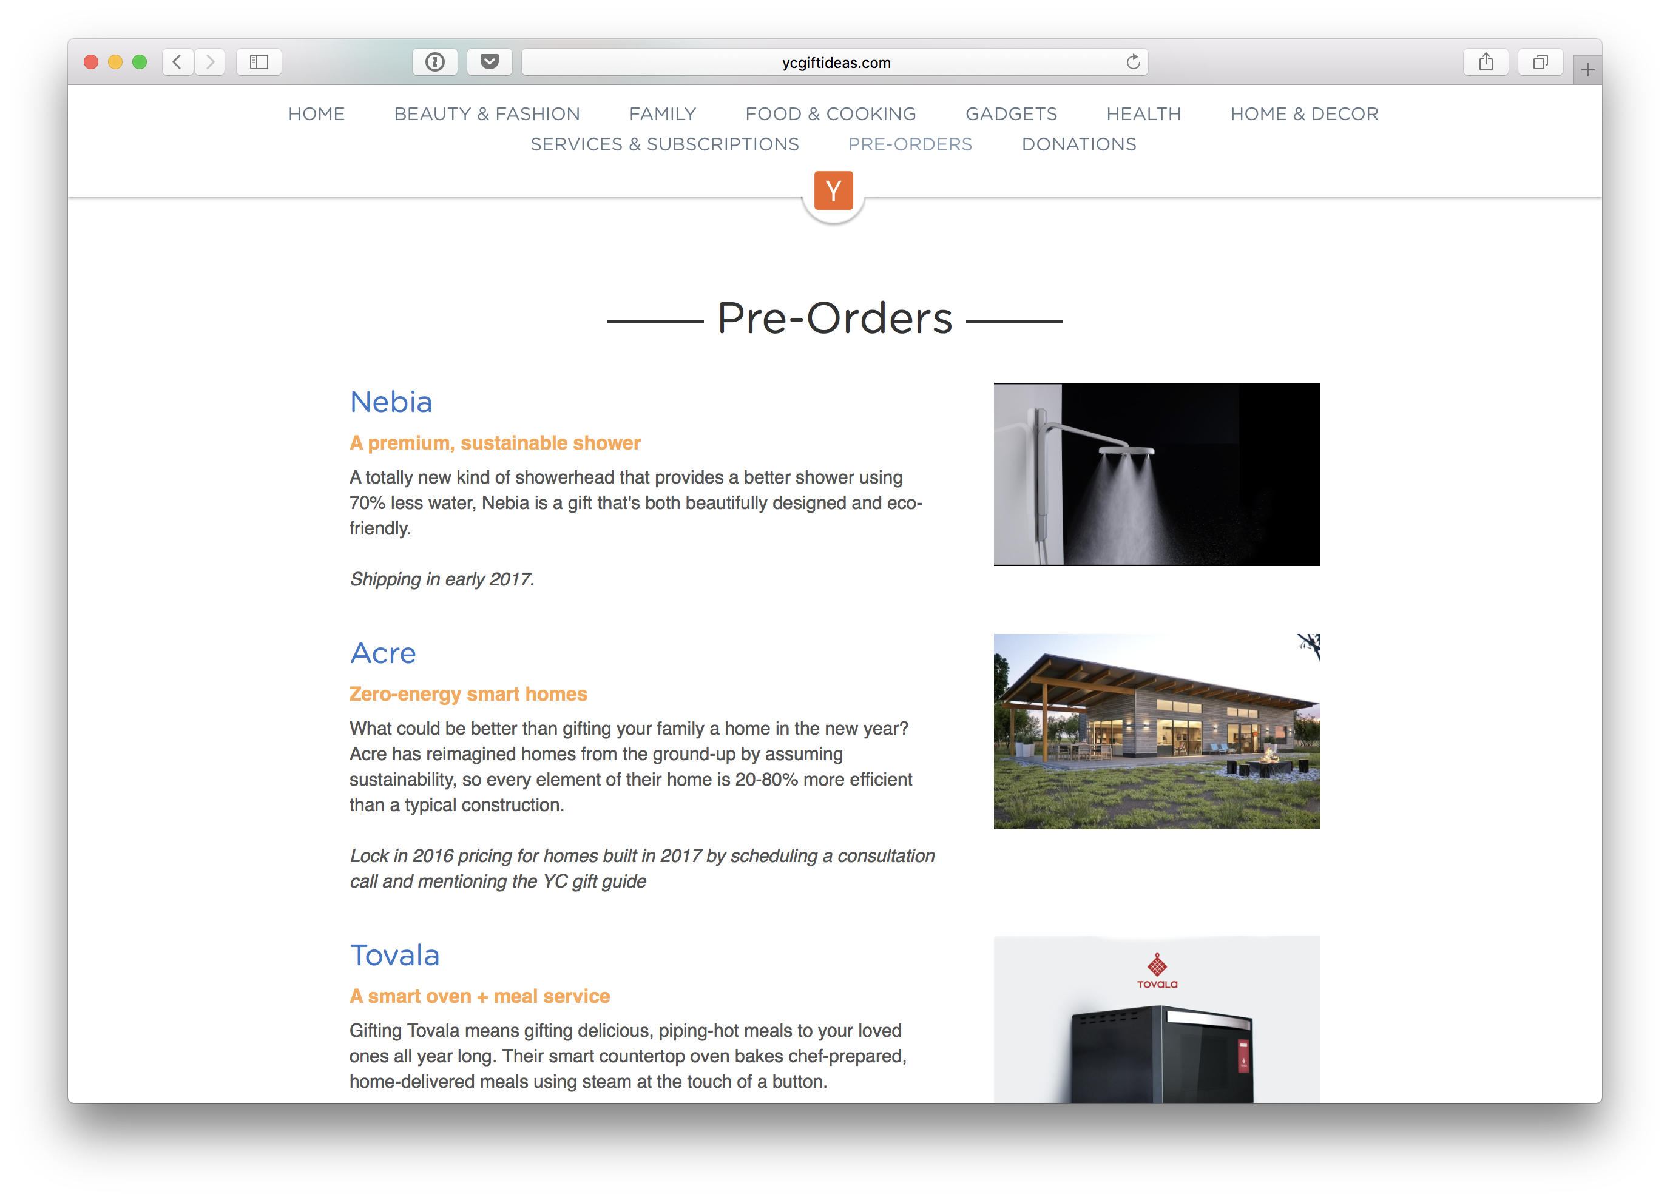Open the Beauty & Fashion menu item

coord(487,114)
